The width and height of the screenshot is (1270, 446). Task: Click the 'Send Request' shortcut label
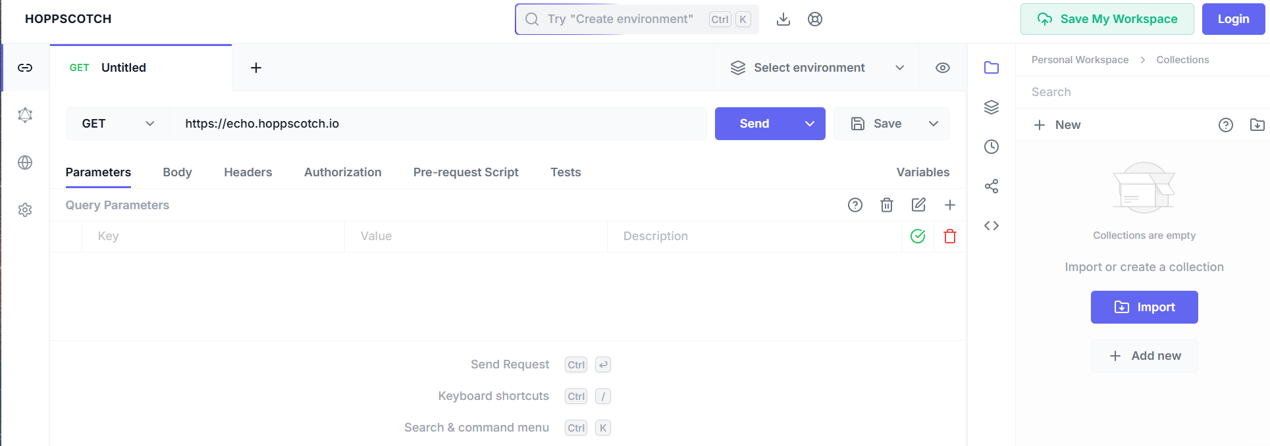coord(510,364)
